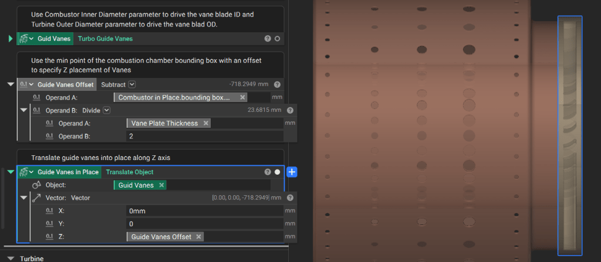601x262 pixels.
Task: Collapse the Vector input section
Action: (23, 198)
